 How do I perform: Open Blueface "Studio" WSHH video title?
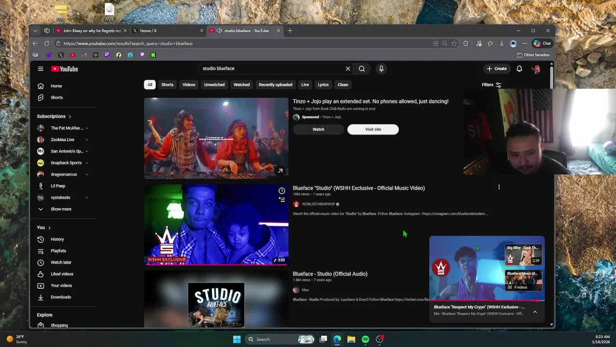[x=359, y=188]
